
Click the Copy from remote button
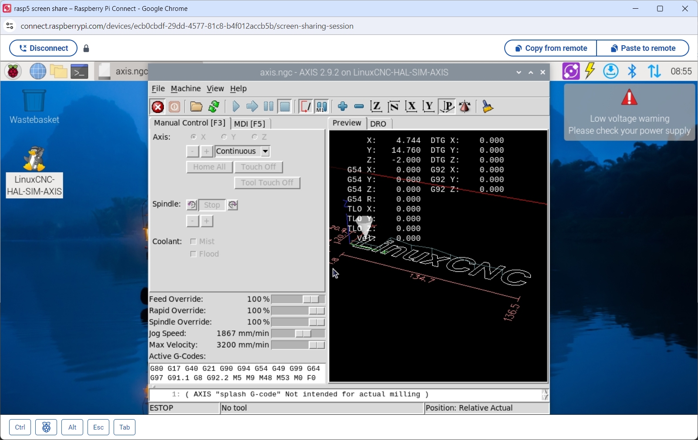tap(551, 48)
